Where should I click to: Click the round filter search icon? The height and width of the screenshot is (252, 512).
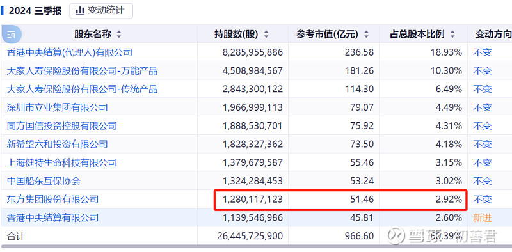(12, 35)
